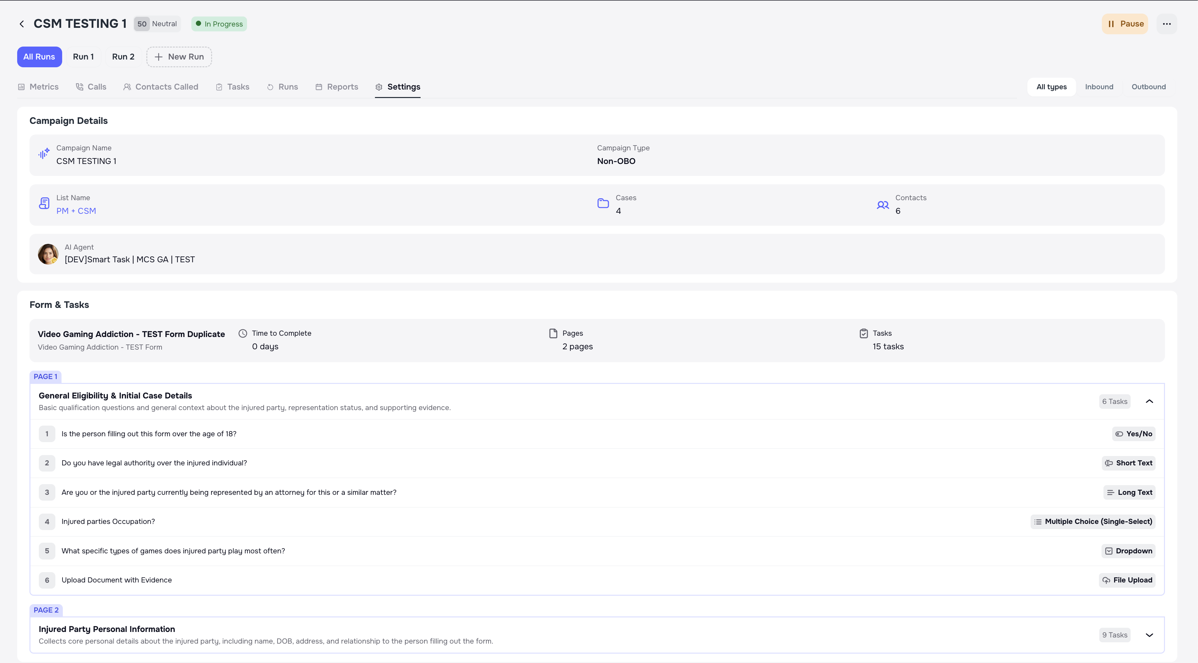Switch to the Inbound filter
1198x663 pixels.
[x=1099, y=86]
